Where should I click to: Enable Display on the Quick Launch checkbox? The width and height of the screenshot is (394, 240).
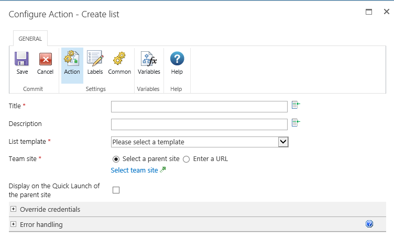(x=116, y=190)
